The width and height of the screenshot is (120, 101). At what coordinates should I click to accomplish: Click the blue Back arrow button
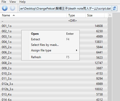pyautogui.click(x=5, y=8)
